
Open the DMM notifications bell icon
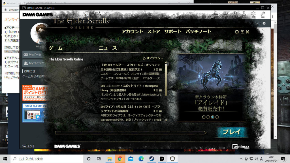tap(216, 14)
